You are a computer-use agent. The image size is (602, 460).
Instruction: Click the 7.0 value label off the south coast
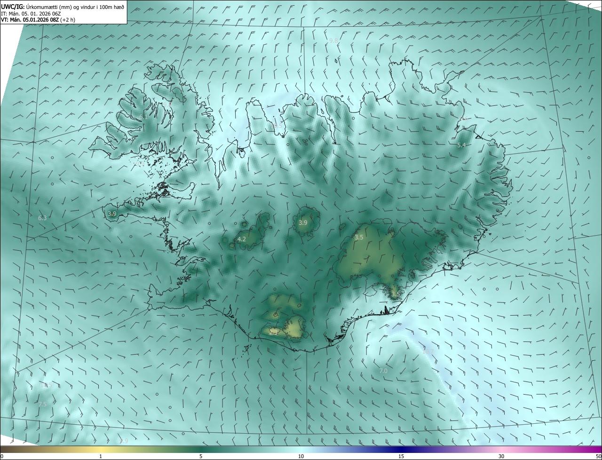click(383, 371)
